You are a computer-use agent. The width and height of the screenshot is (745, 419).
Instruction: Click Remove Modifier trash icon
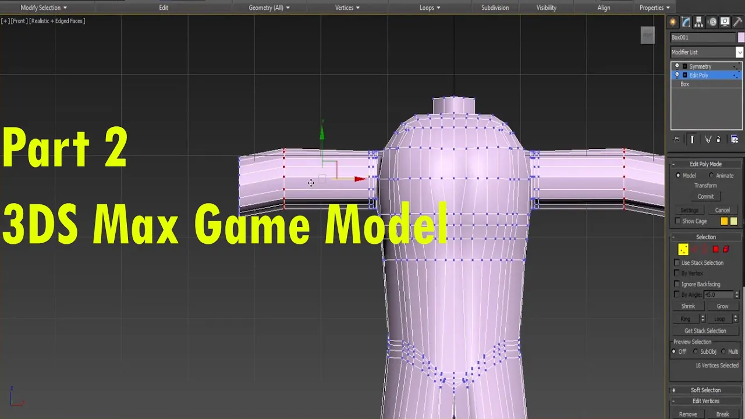point(718,140)
